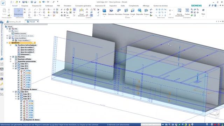Screen dimensions: 224x126
Task: Check Plans de référence de base box
Action: pos(10,36)
